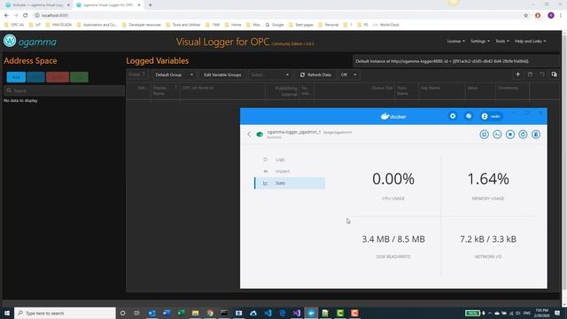Viewport: 567px width, 319px height.
Task: Click the green button in Address Space
Action: click(79, 77)
